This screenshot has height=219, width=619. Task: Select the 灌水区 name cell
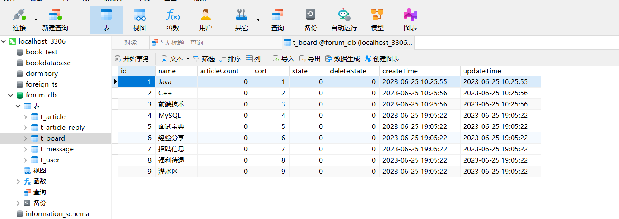(177, 171)
